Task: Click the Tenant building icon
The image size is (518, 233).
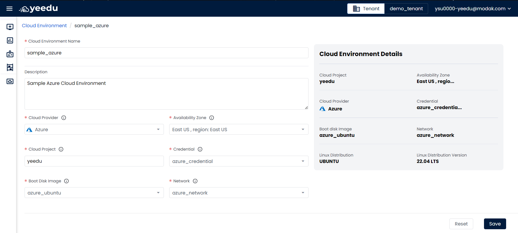Action: coord(356,9)
